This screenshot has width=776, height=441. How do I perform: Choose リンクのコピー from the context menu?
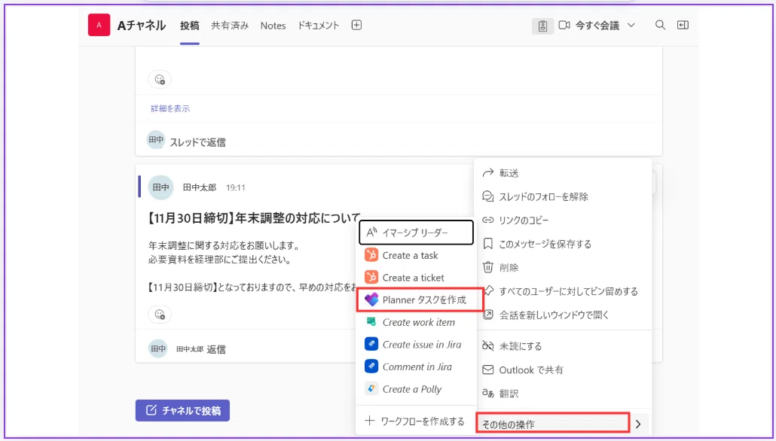click(563, 220)
